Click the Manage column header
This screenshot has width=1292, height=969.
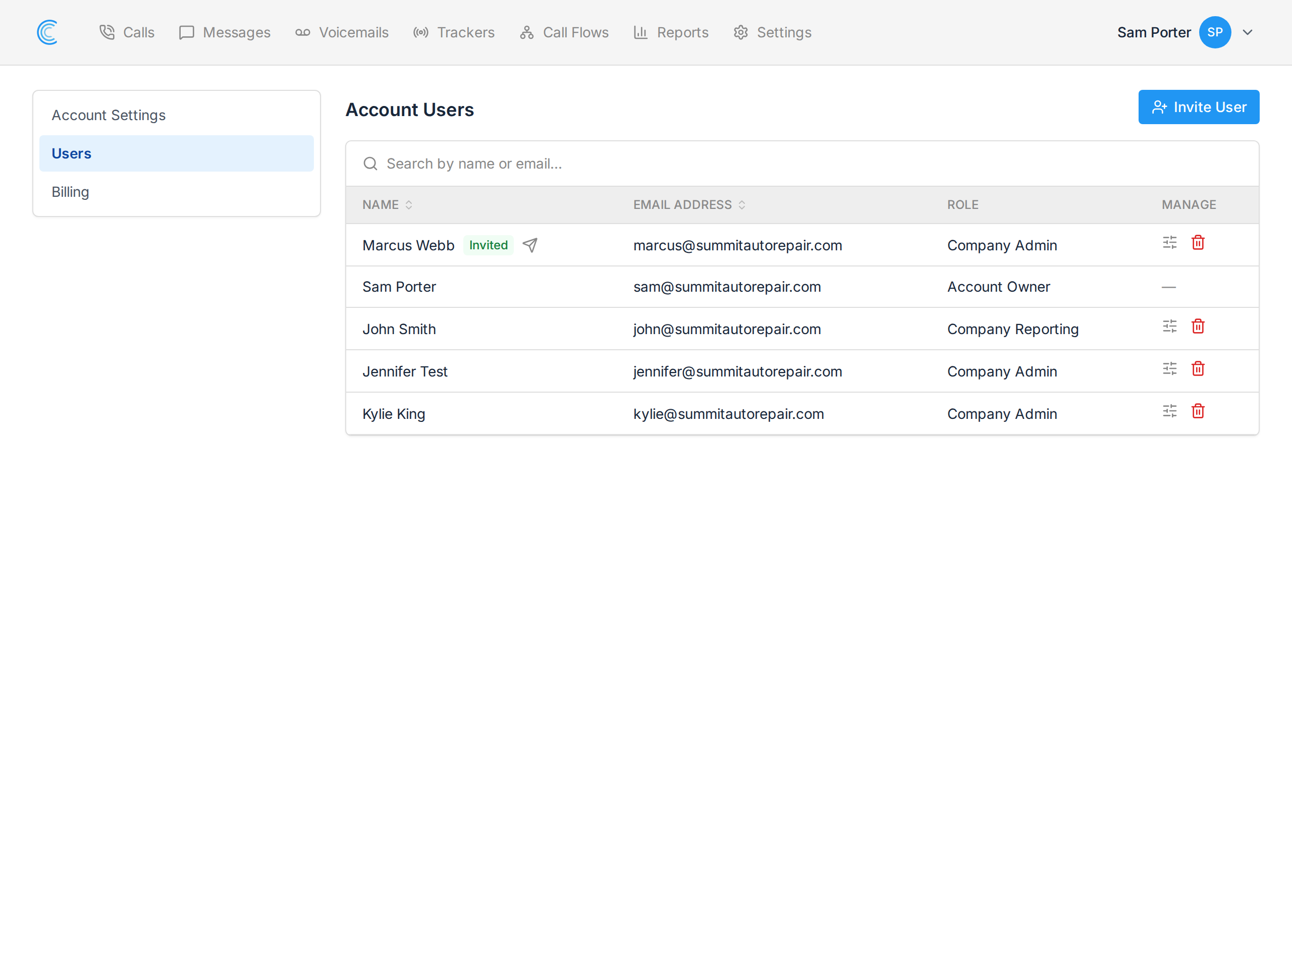(1189, 205)
